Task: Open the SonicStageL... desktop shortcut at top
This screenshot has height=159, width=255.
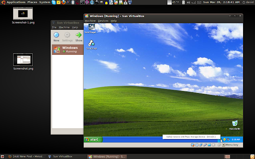Action: tap(92, 29)
